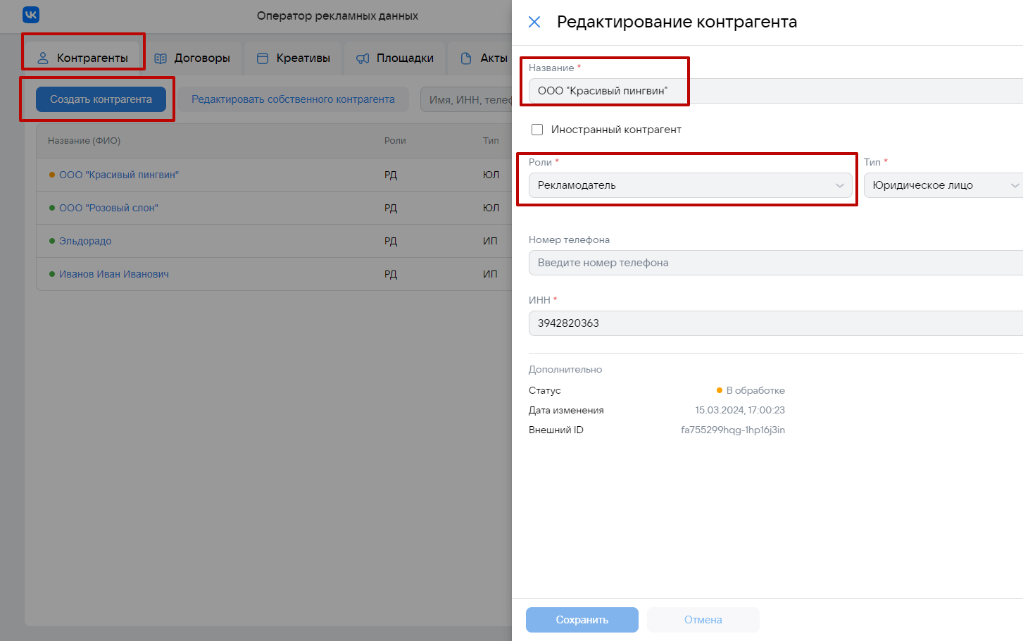Cancel editing with the Отмена button

pyautogui.click(x=703, y=620)
